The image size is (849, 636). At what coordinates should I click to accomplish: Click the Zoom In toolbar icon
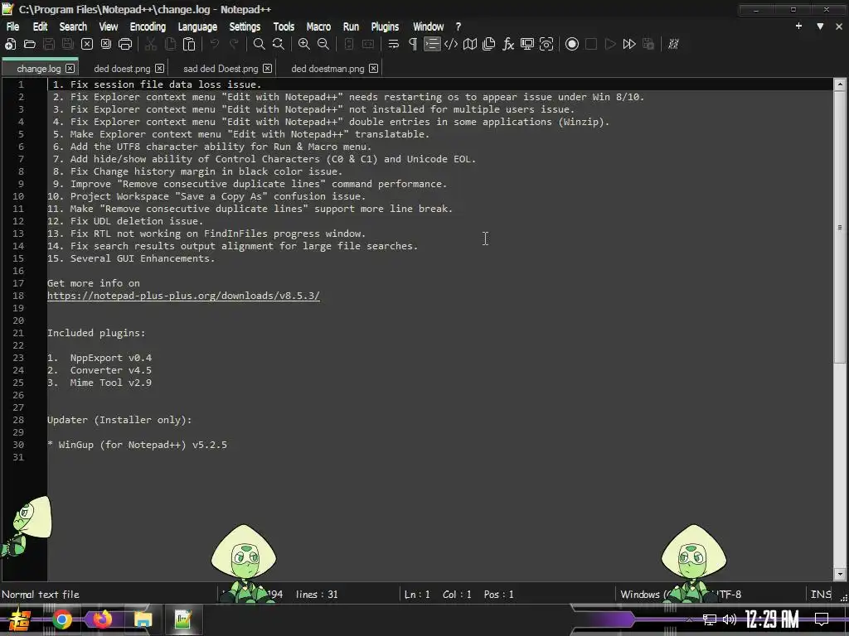[x=303, y=45]
